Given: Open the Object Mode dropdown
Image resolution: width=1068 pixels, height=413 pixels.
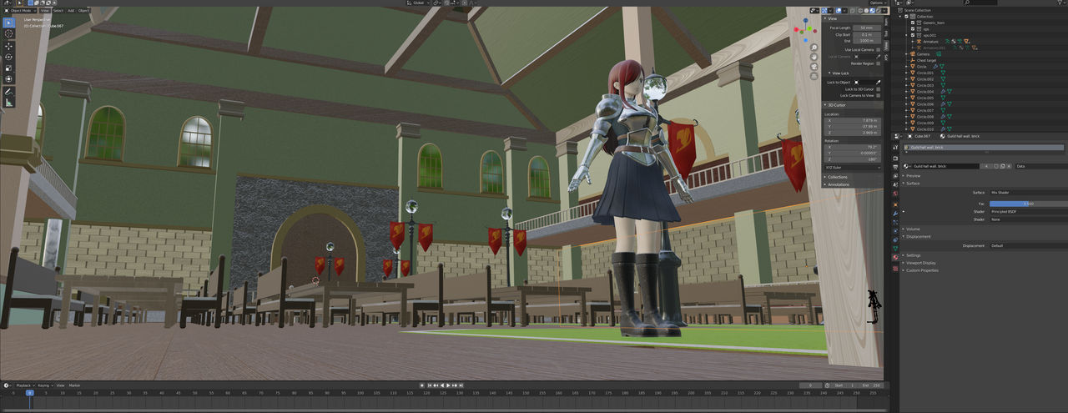Looking at the screenshot, I should pos(19,10).
